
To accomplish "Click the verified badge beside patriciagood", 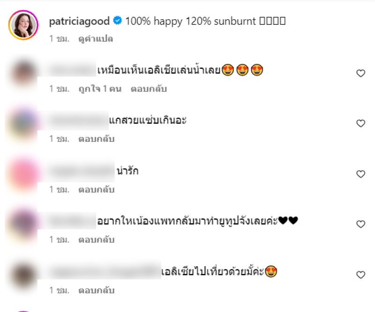I will pos(118,21).
